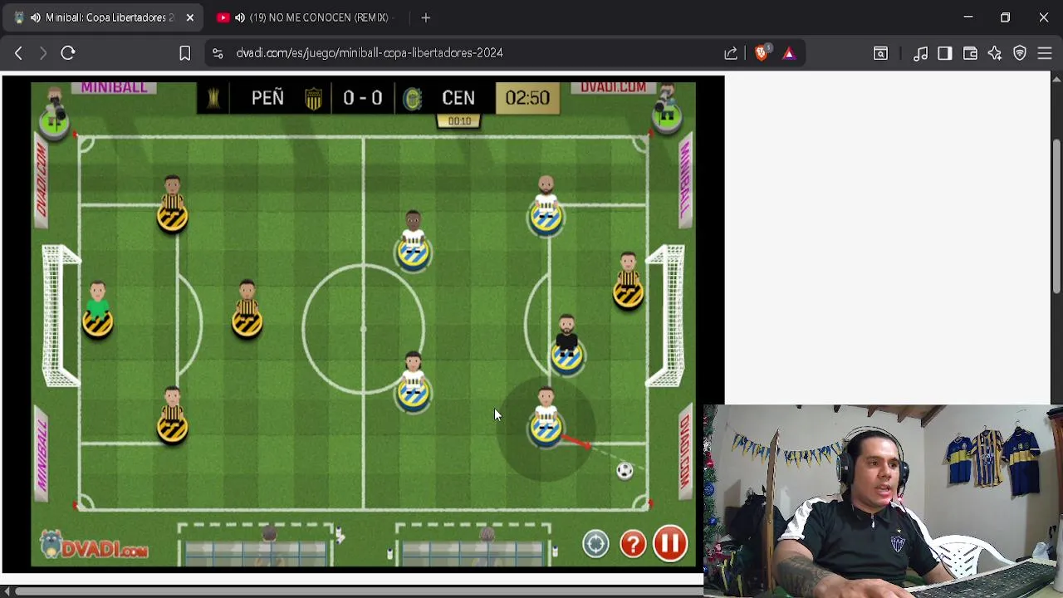Toggle the browser sidebar panel

click(x=945, y=53)
